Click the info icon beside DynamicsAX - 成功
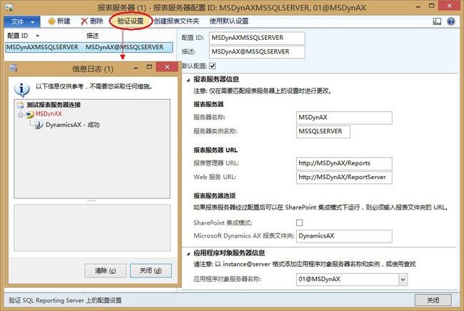 point(39,126)
